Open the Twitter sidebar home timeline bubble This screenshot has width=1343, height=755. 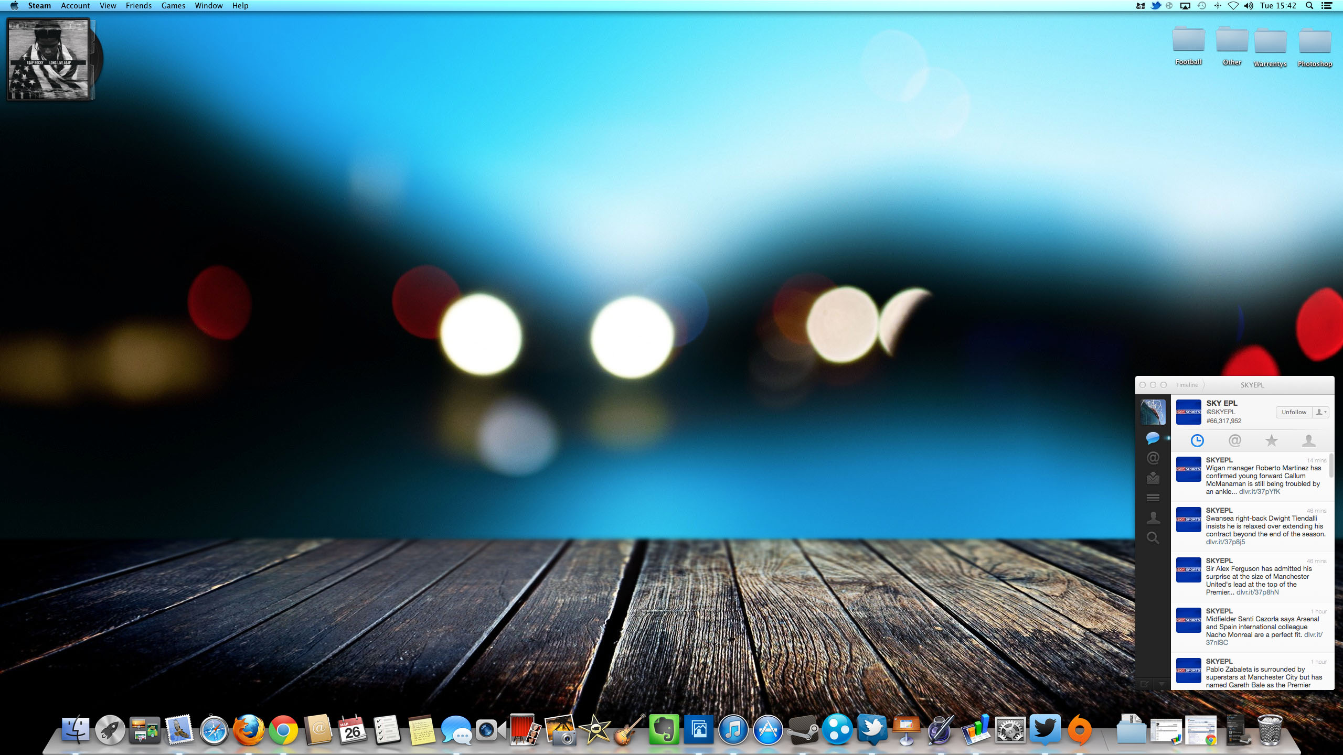(x=1153, y=438)
